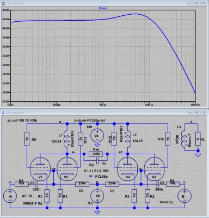The image size is (209, 218).
Task: Click the V1 pentode tube symbol
Action: (40, 169)
